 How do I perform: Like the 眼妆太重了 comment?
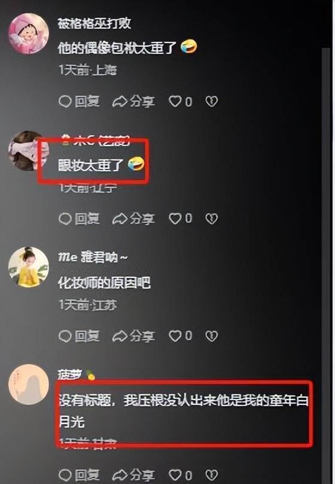[x=180, y=219]
